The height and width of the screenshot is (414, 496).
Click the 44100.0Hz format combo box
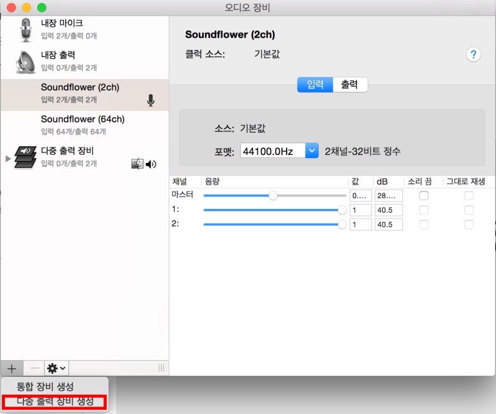pos(279,151)
